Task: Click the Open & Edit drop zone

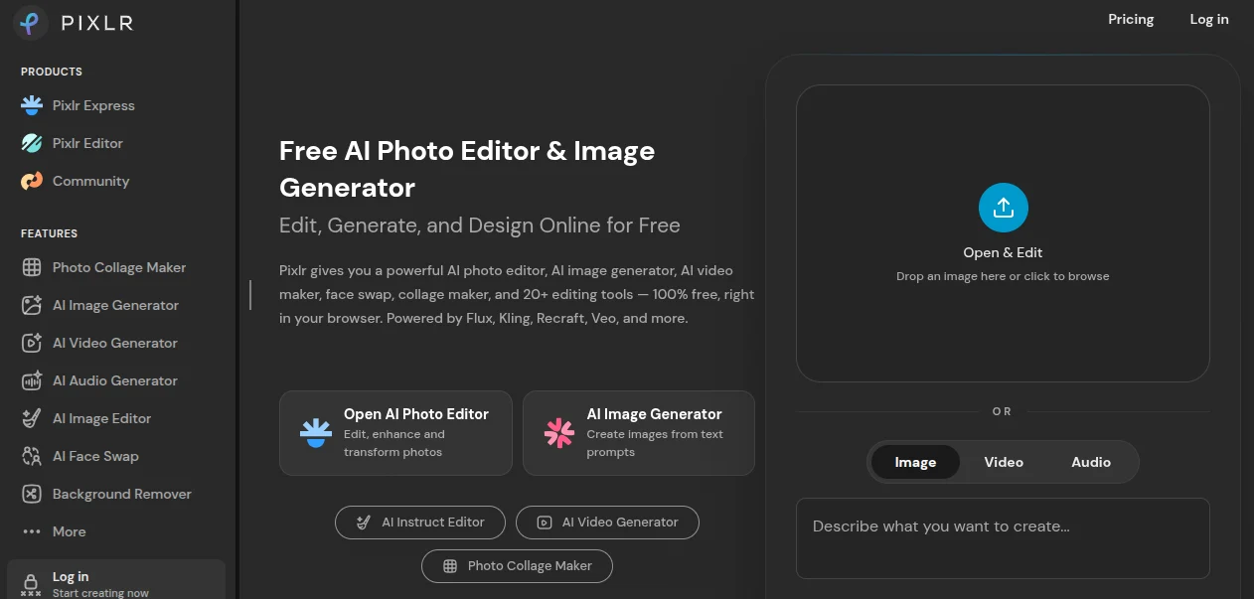Action: click(x=1003, y=233)
